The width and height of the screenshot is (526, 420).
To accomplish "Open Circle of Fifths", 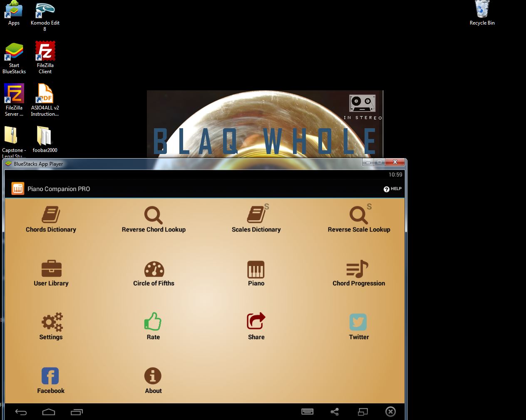I will (154, 273).
